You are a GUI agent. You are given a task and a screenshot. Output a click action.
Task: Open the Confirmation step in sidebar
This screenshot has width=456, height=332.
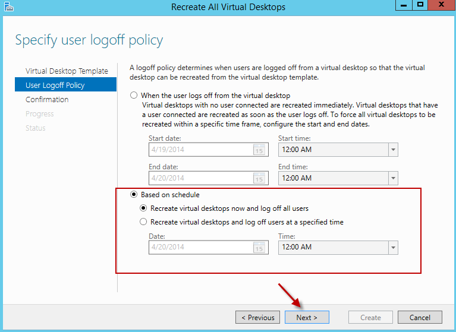[47, 100]
